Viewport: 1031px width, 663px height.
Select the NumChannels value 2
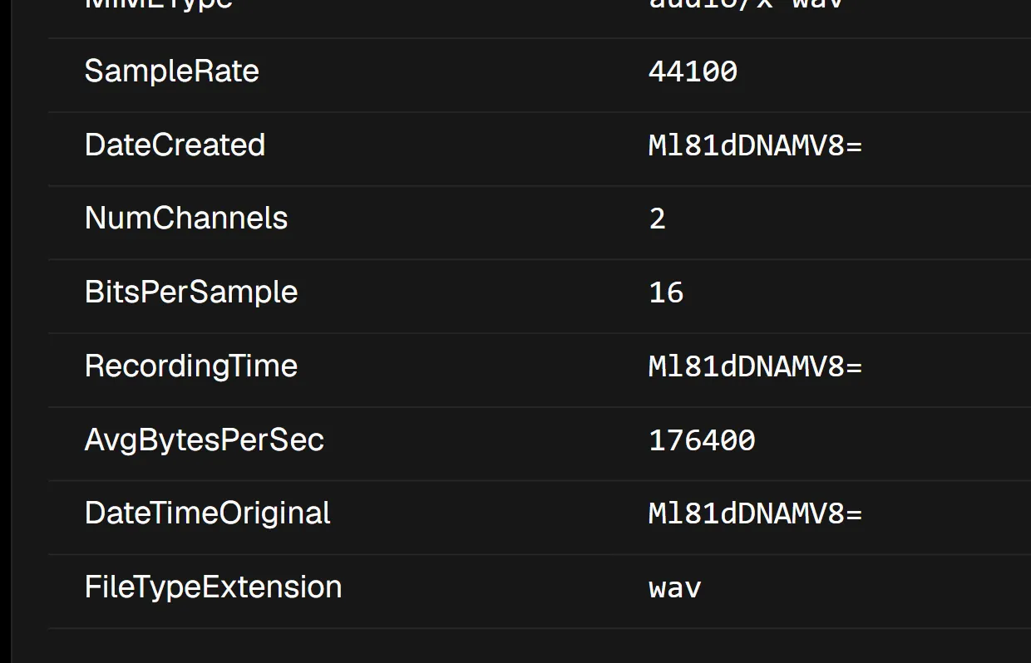click(x=657, y=219)
